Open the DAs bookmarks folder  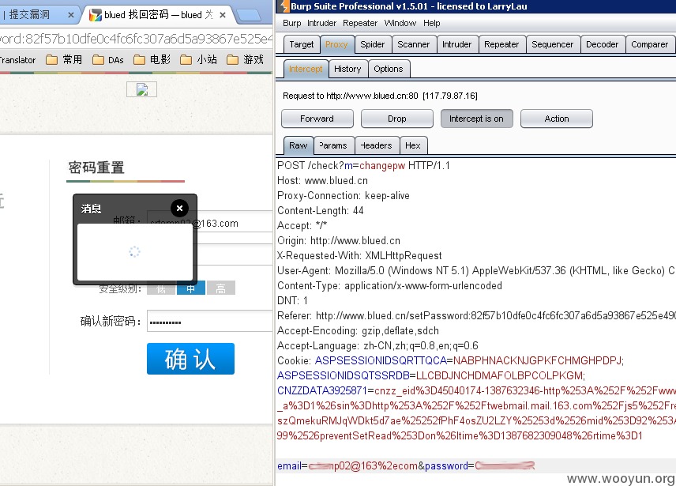[x=108, y=59]
